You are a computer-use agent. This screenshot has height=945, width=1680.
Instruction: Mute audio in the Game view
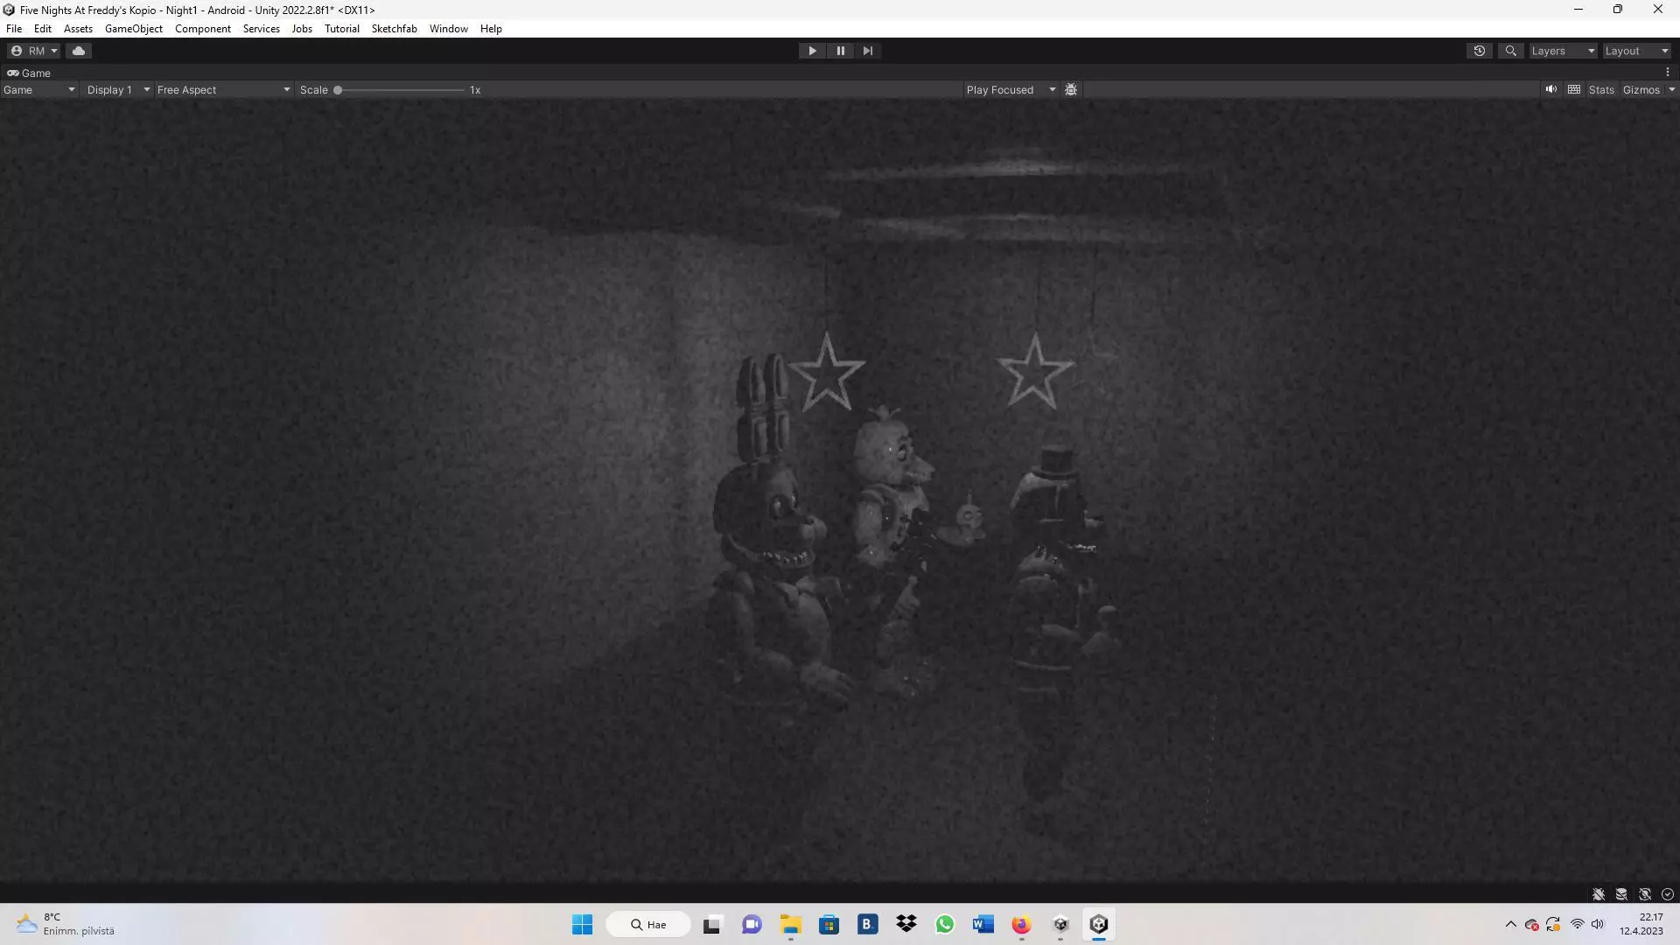(x=1550, y=89)
